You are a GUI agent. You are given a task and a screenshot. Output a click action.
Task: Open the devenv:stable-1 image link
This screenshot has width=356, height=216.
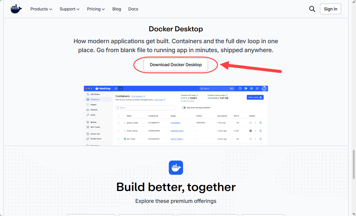(177, 139)
